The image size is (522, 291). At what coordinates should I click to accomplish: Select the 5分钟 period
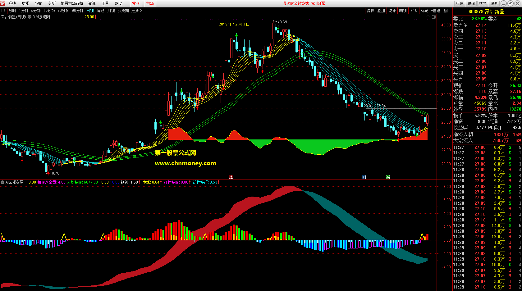click(36, 11)
